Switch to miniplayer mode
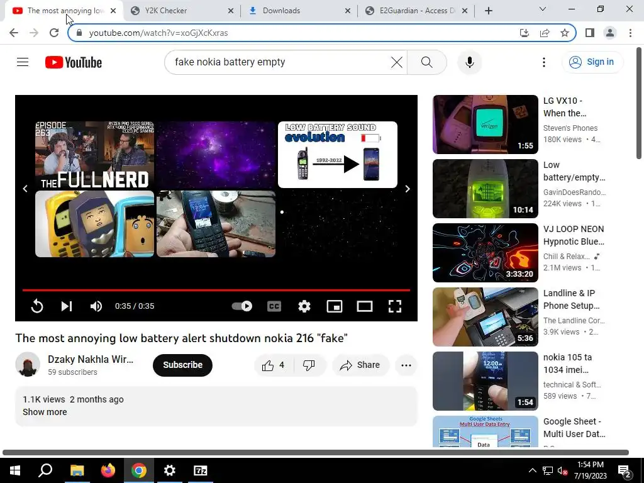The height and width of the screenshot is (483, 644). point(335,306)
